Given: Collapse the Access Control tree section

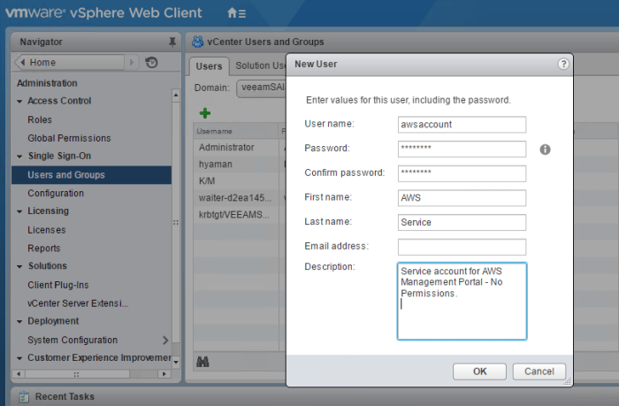Looking at the screenshot, I should click(x=19, y=102).
